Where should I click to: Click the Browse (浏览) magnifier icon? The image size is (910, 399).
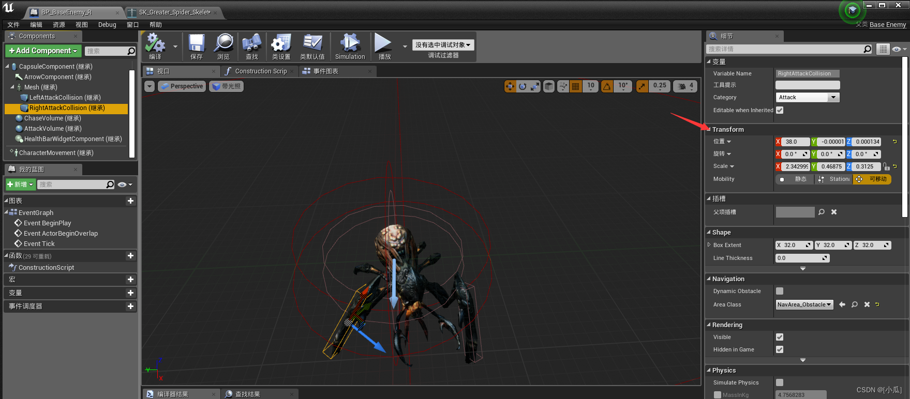coord(223,43)
